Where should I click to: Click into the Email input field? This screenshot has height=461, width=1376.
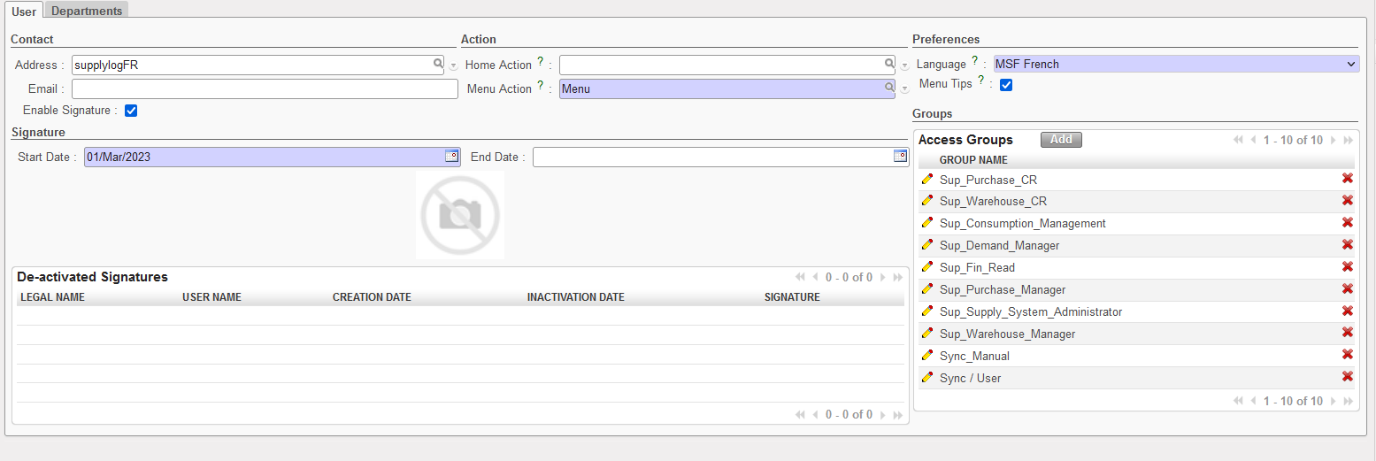[x=264, y=88]
